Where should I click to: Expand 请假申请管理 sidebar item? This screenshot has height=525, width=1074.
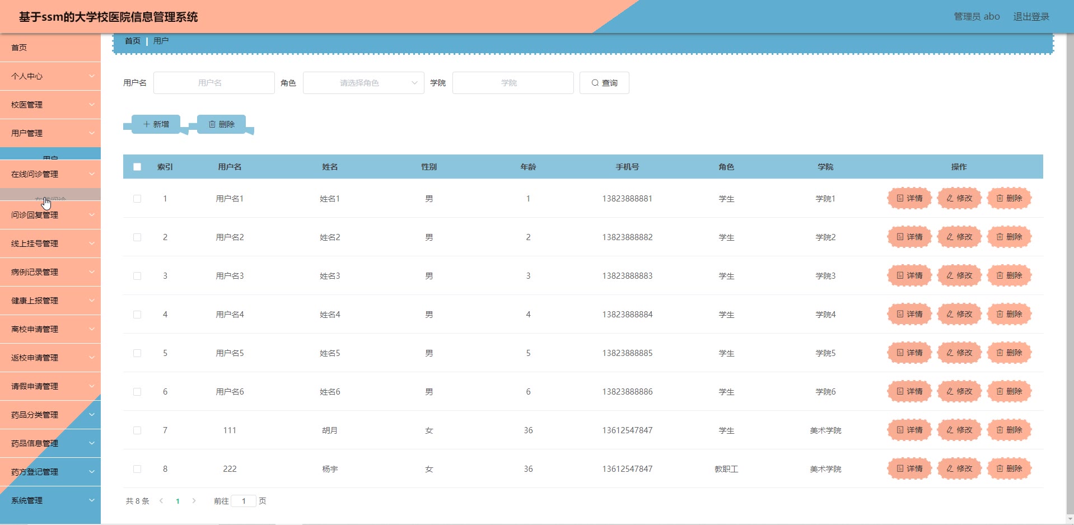click(x=50, y=386)
